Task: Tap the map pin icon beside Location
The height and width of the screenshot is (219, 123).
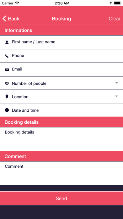Action: pyautogui.click(x=7, y=97)
